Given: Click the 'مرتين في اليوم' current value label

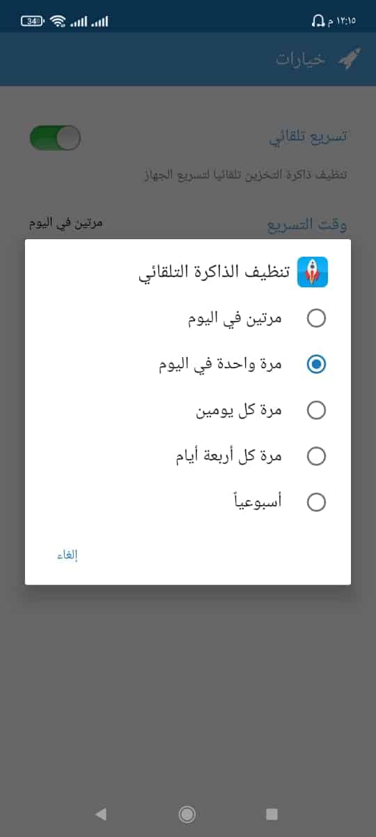Looking at the screenshot, I should [x=66, y=224].
